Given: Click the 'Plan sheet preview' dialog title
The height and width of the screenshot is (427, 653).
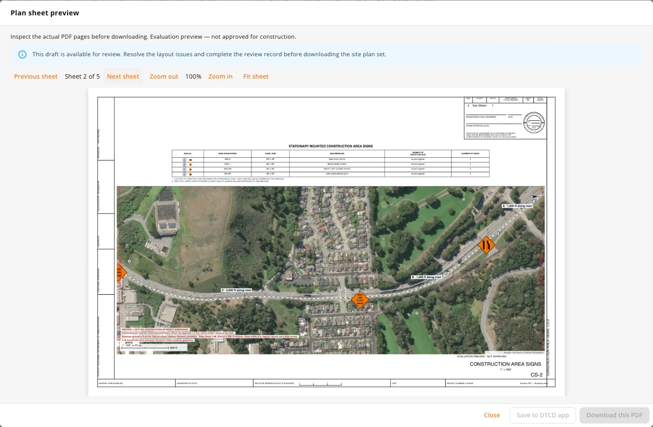Looking at the screenshot, I should 45,13.
